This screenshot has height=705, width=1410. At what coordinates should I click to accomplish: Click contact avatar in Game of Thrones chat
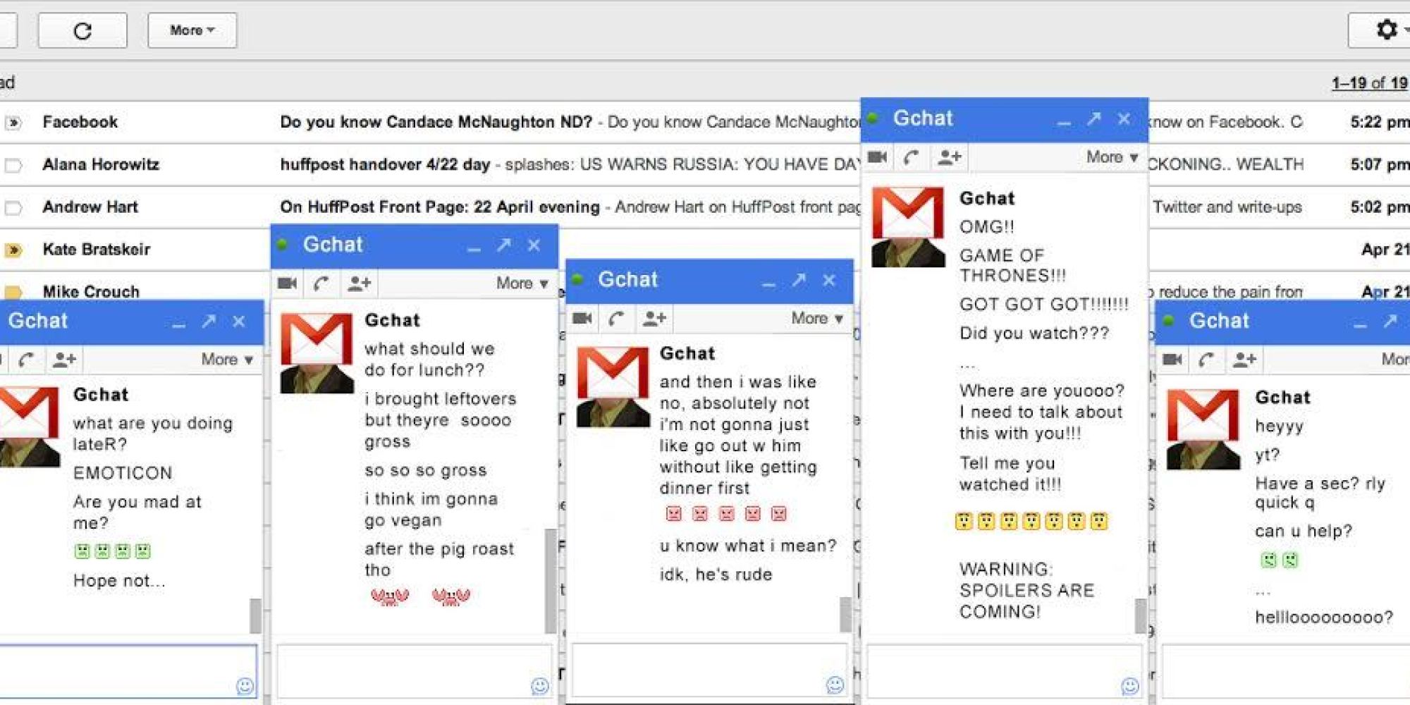pos(908,226)
